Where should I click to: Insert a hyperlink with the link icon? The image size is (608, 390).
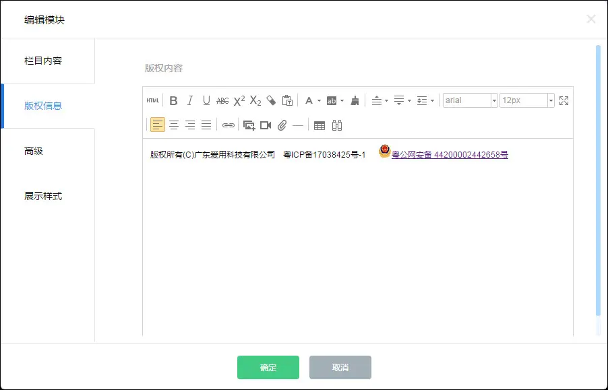(x=229, y=125)
